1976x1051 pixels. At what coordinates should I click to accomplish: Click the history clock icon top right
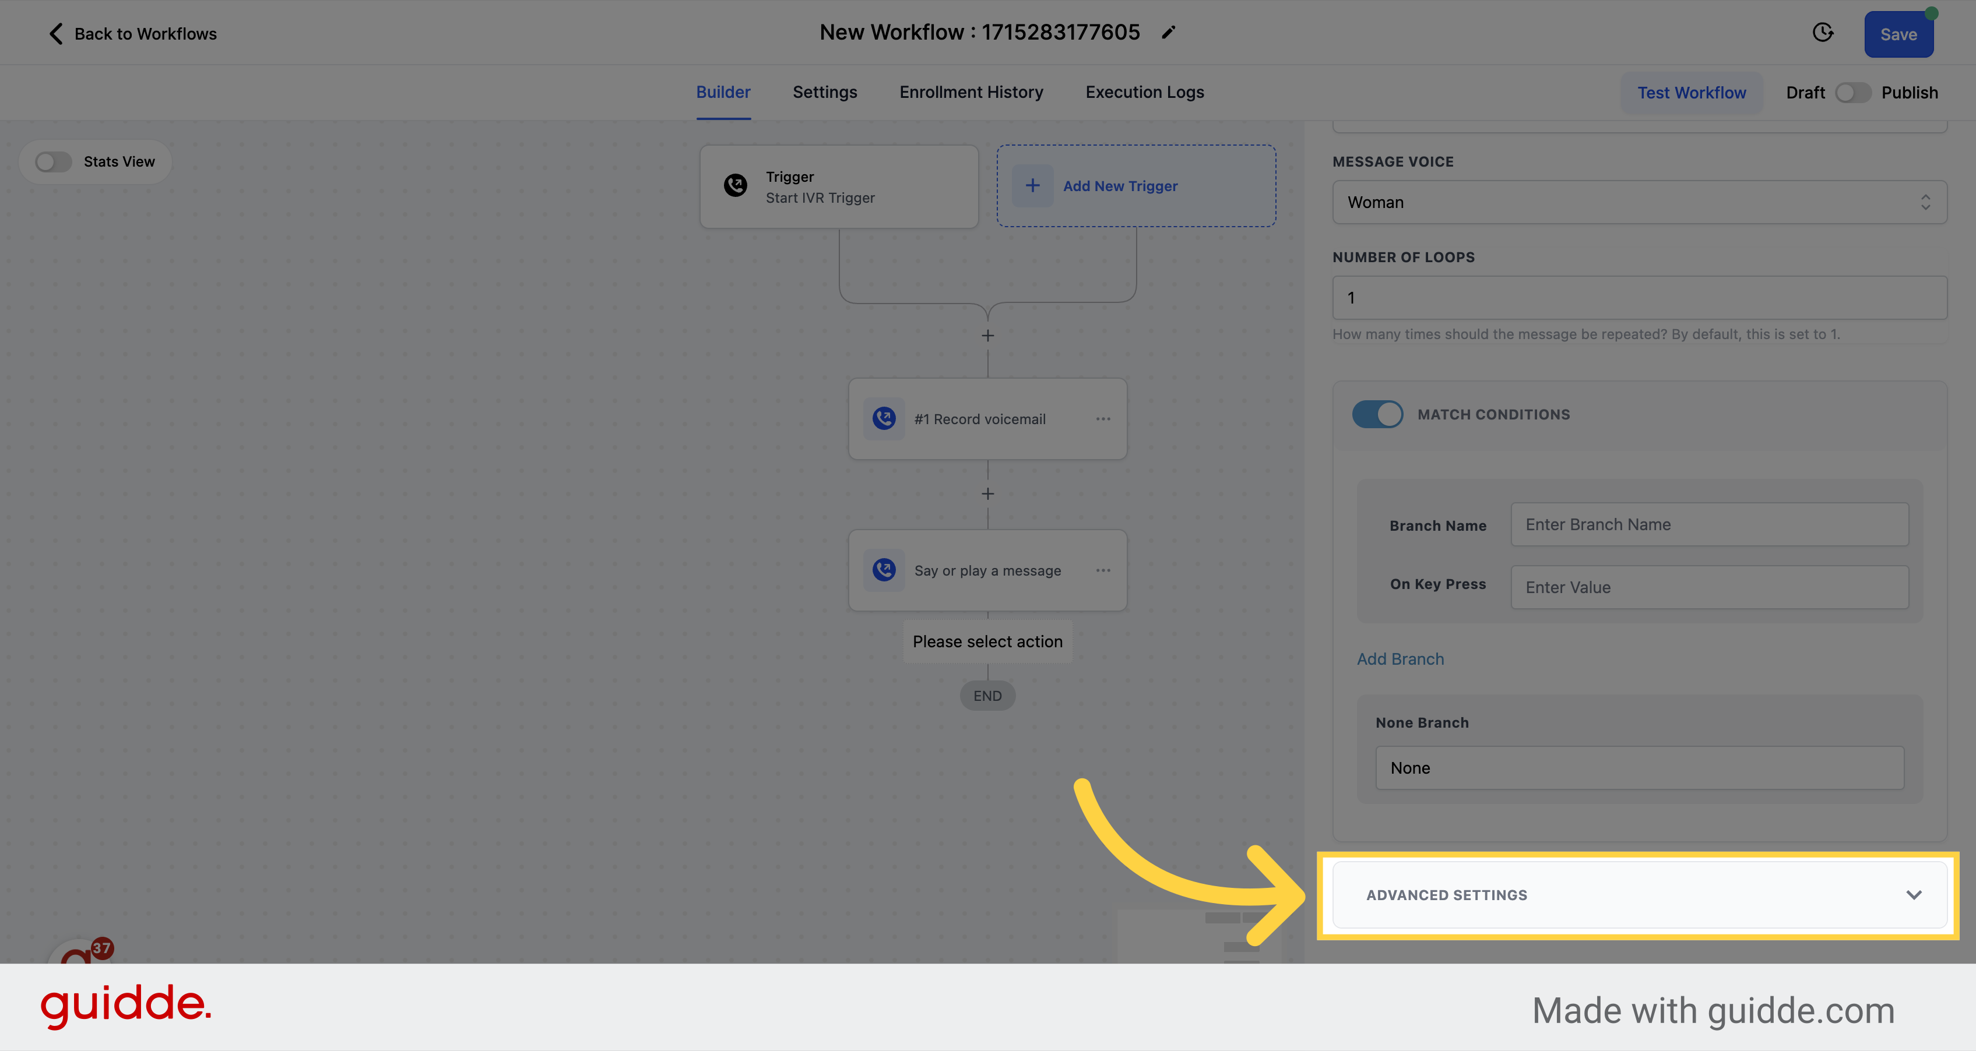click(1823, 33)
